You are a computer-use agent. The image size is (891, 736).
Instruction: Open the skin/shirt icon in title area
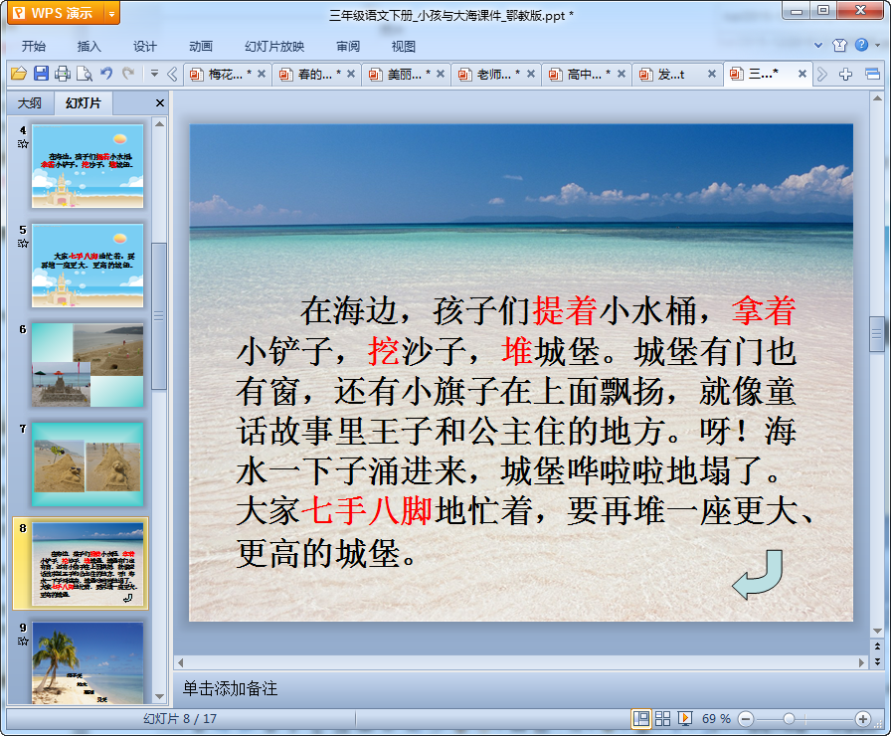click(840, 45)
